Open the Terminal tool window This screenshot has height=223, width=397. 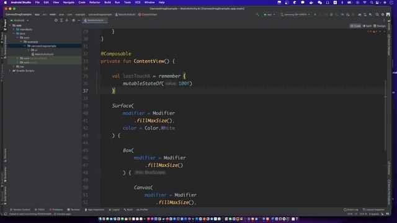[74, 209]
